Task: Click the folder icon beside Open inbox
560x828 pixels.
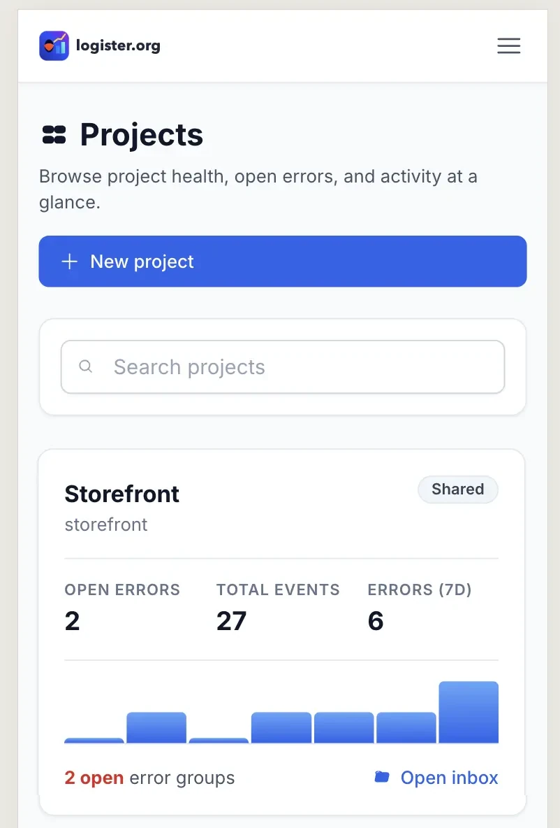Action: click(x=382, y=777)
